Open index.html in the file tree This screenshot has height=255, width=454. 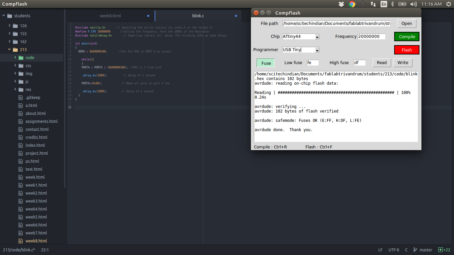[35, 145]
